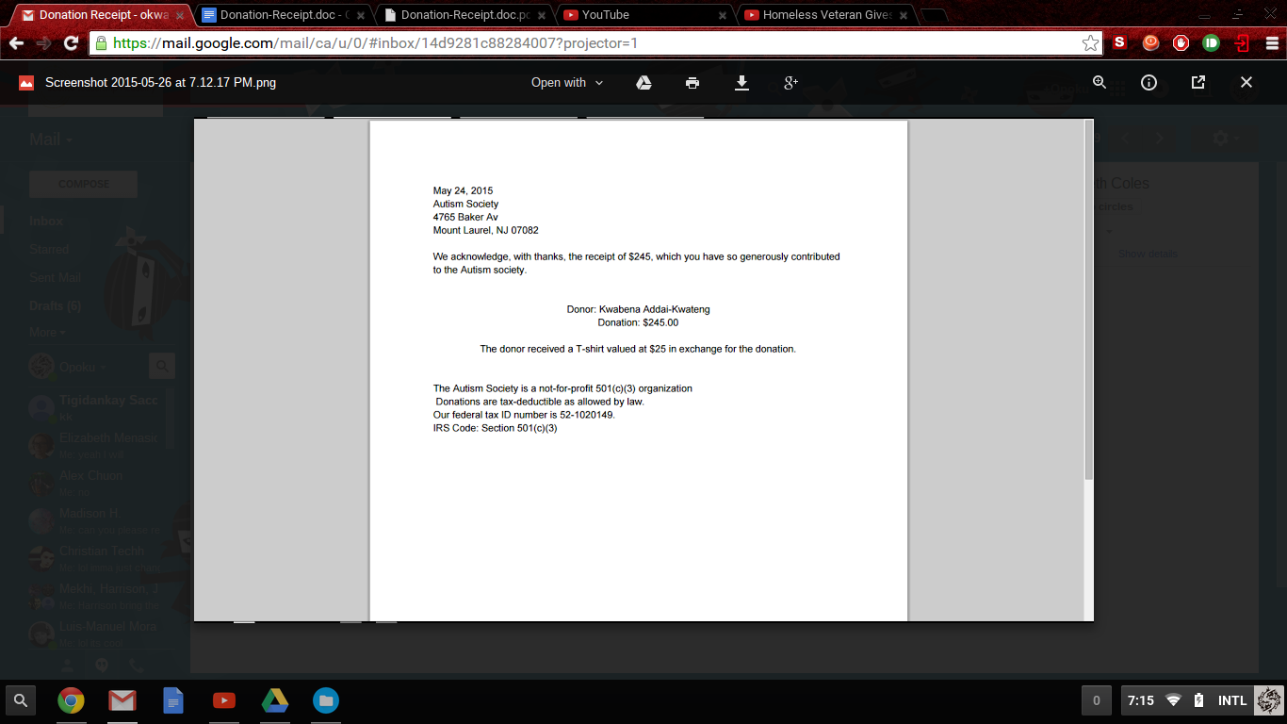Click the INTL keyboard layout indicator
This screenshot has width=1287, height=724.
(1232, 700)
